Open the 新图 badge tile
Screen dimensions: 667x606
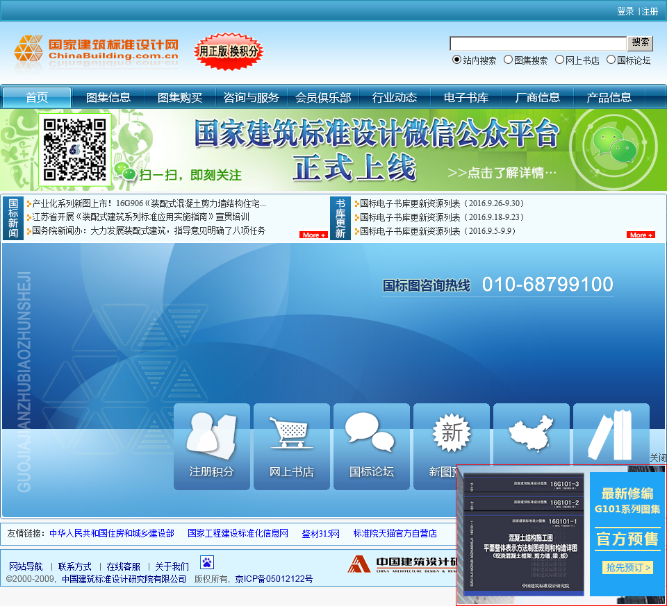pos(452,435)
